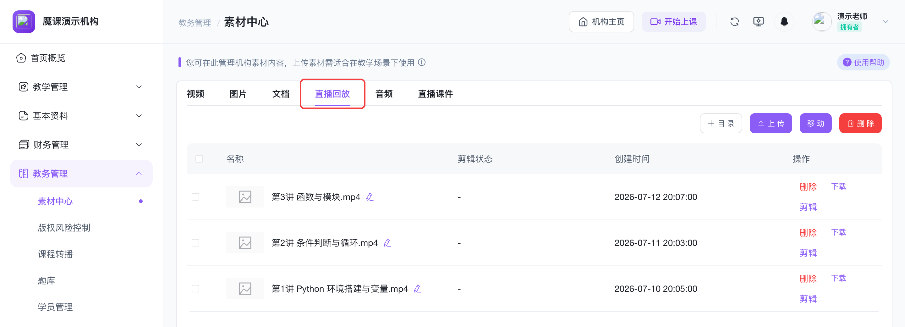Click 剪辑 for 第1讲 Python 环境搭建与变量.mp4
The width and height of the screenshot is (905, 327).
808,299
